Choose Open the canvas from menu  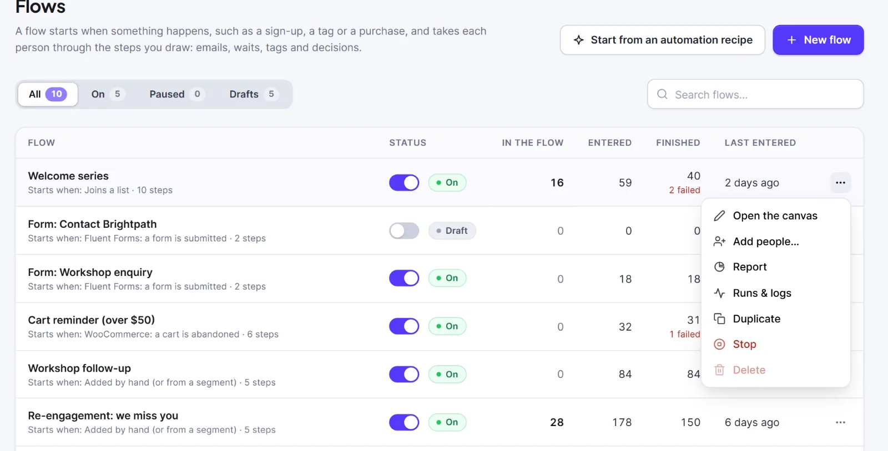775,216
